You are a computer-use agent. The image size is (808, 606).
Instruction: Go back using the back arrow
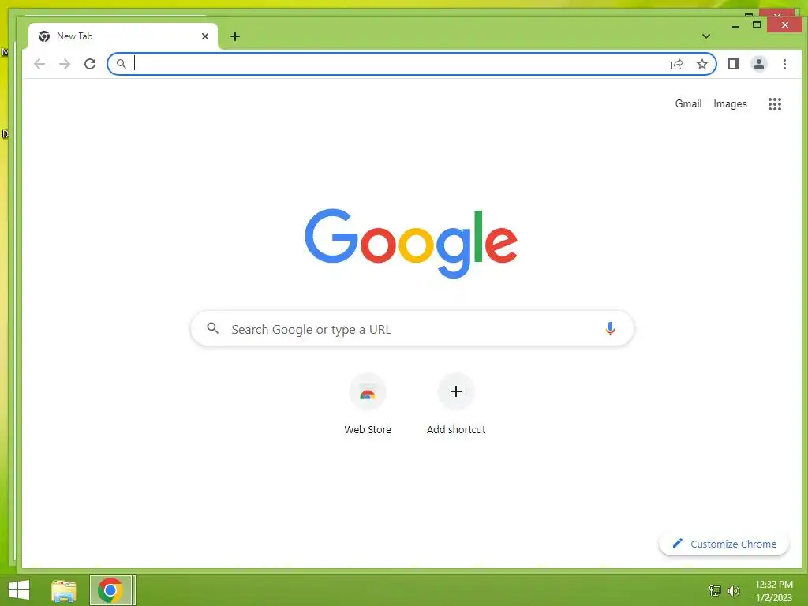(x=39, y=64)
